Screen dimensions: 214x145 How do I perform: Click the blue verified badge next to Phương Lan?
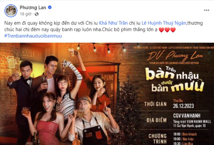coord(50,7)
